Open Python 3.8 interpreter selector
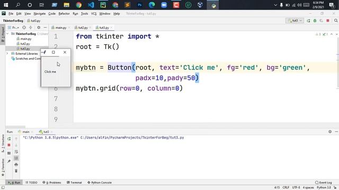The image size is (339, 190). [324, 188]
